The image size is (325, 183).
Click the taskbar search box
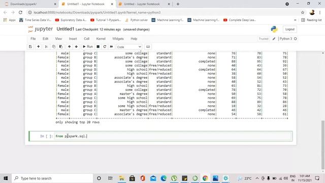[x=52, y=178]
